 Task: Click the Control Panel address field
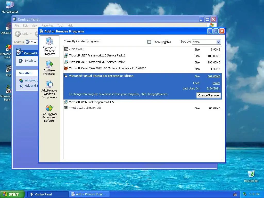(32, 42)
